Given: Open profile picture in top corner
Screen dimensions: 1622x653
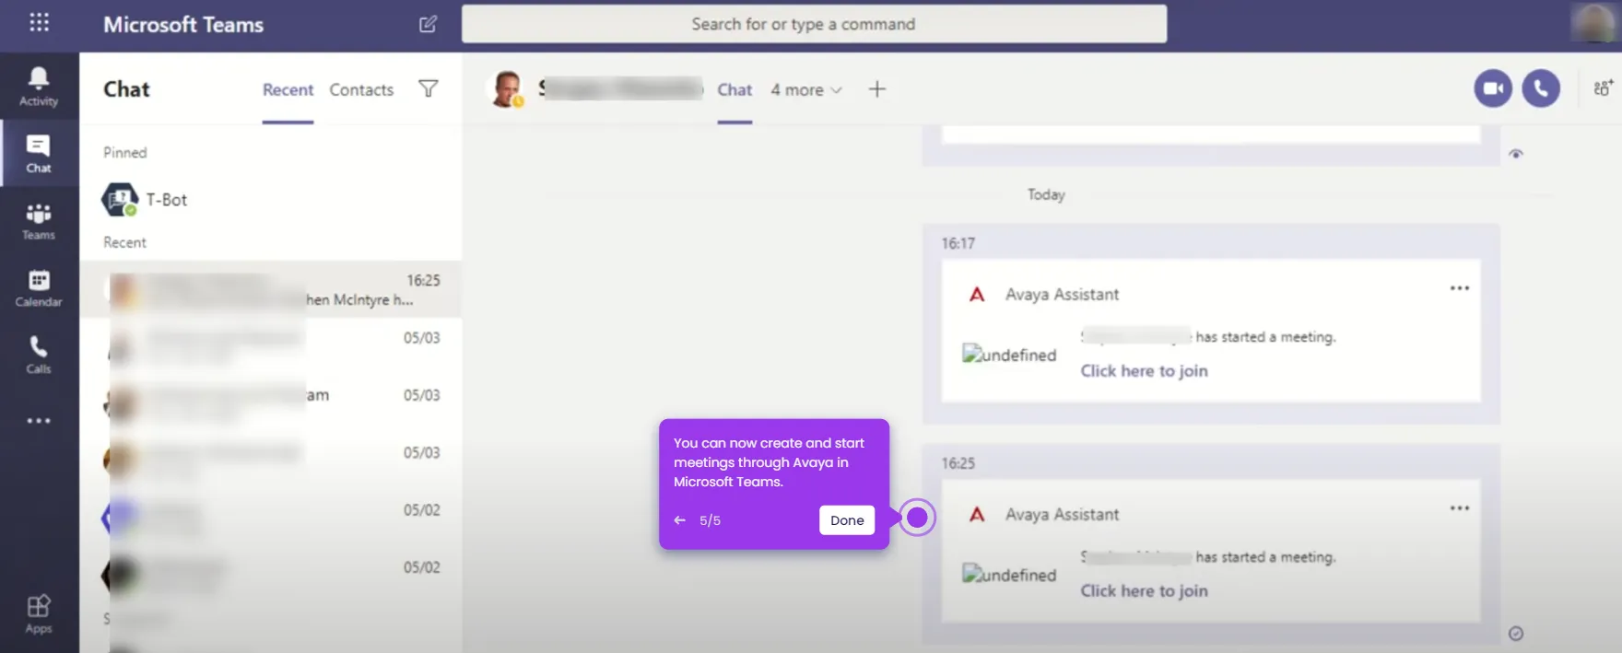Looking at the screenshot, I should coord(1593,24).
